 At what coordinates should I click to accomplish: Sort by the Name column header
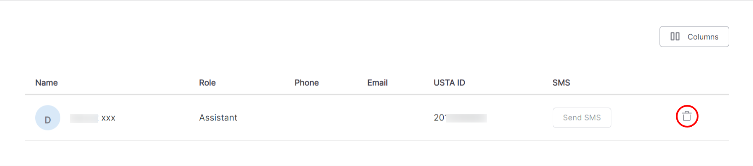[x=47, y=83]
